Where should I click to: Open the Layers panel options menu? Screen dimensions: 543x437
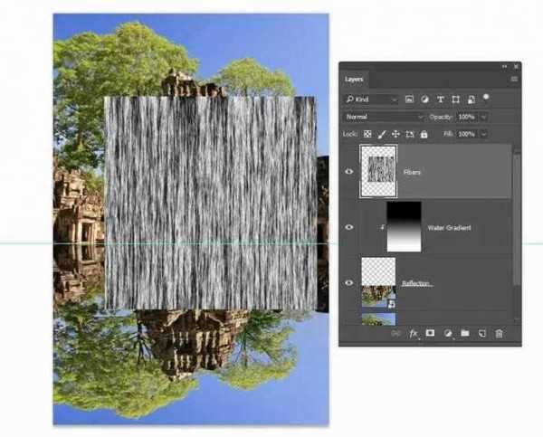click(x=514, y=80)
